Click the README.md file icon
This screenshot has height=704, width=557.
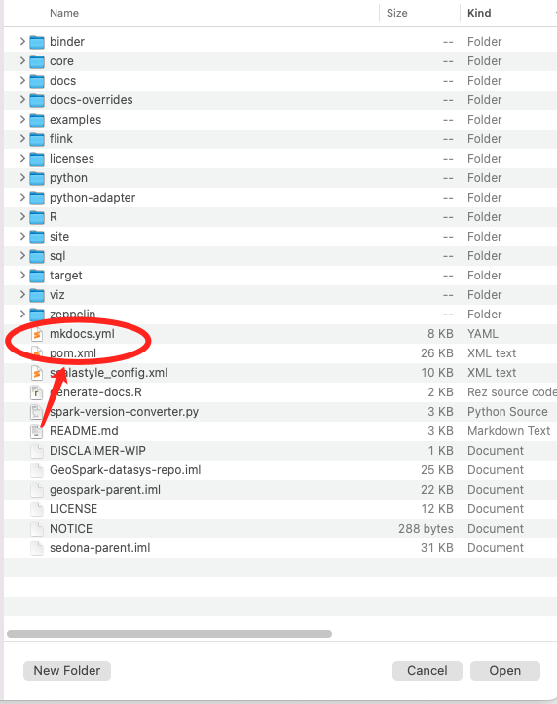[x=37, y=431]
